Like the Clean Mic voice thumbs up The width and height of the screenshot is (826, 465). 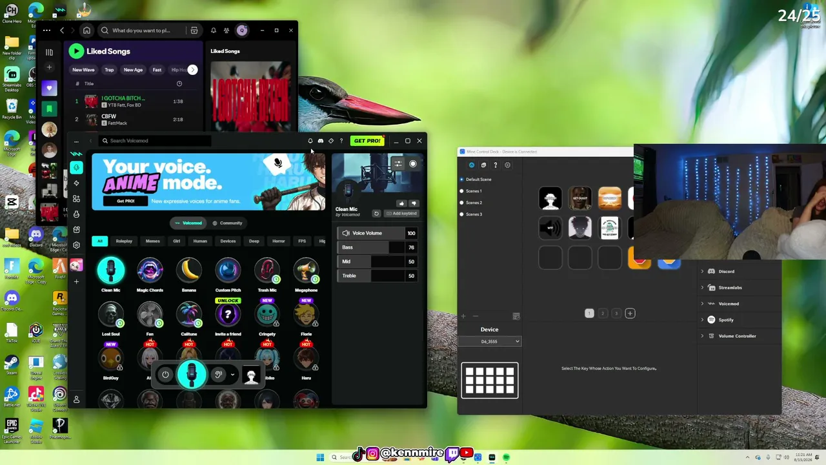click(402, 203)
